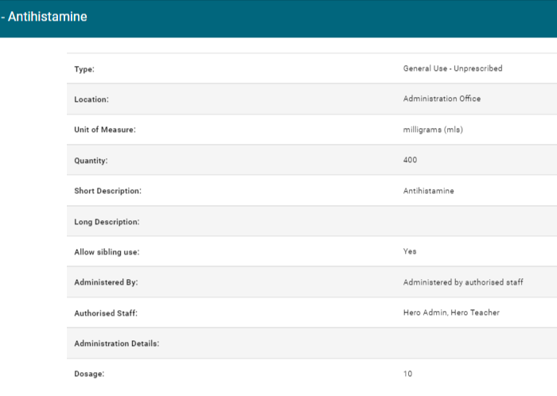
Task: Select Administered by authorised staff text
Action: click(463, 282)
